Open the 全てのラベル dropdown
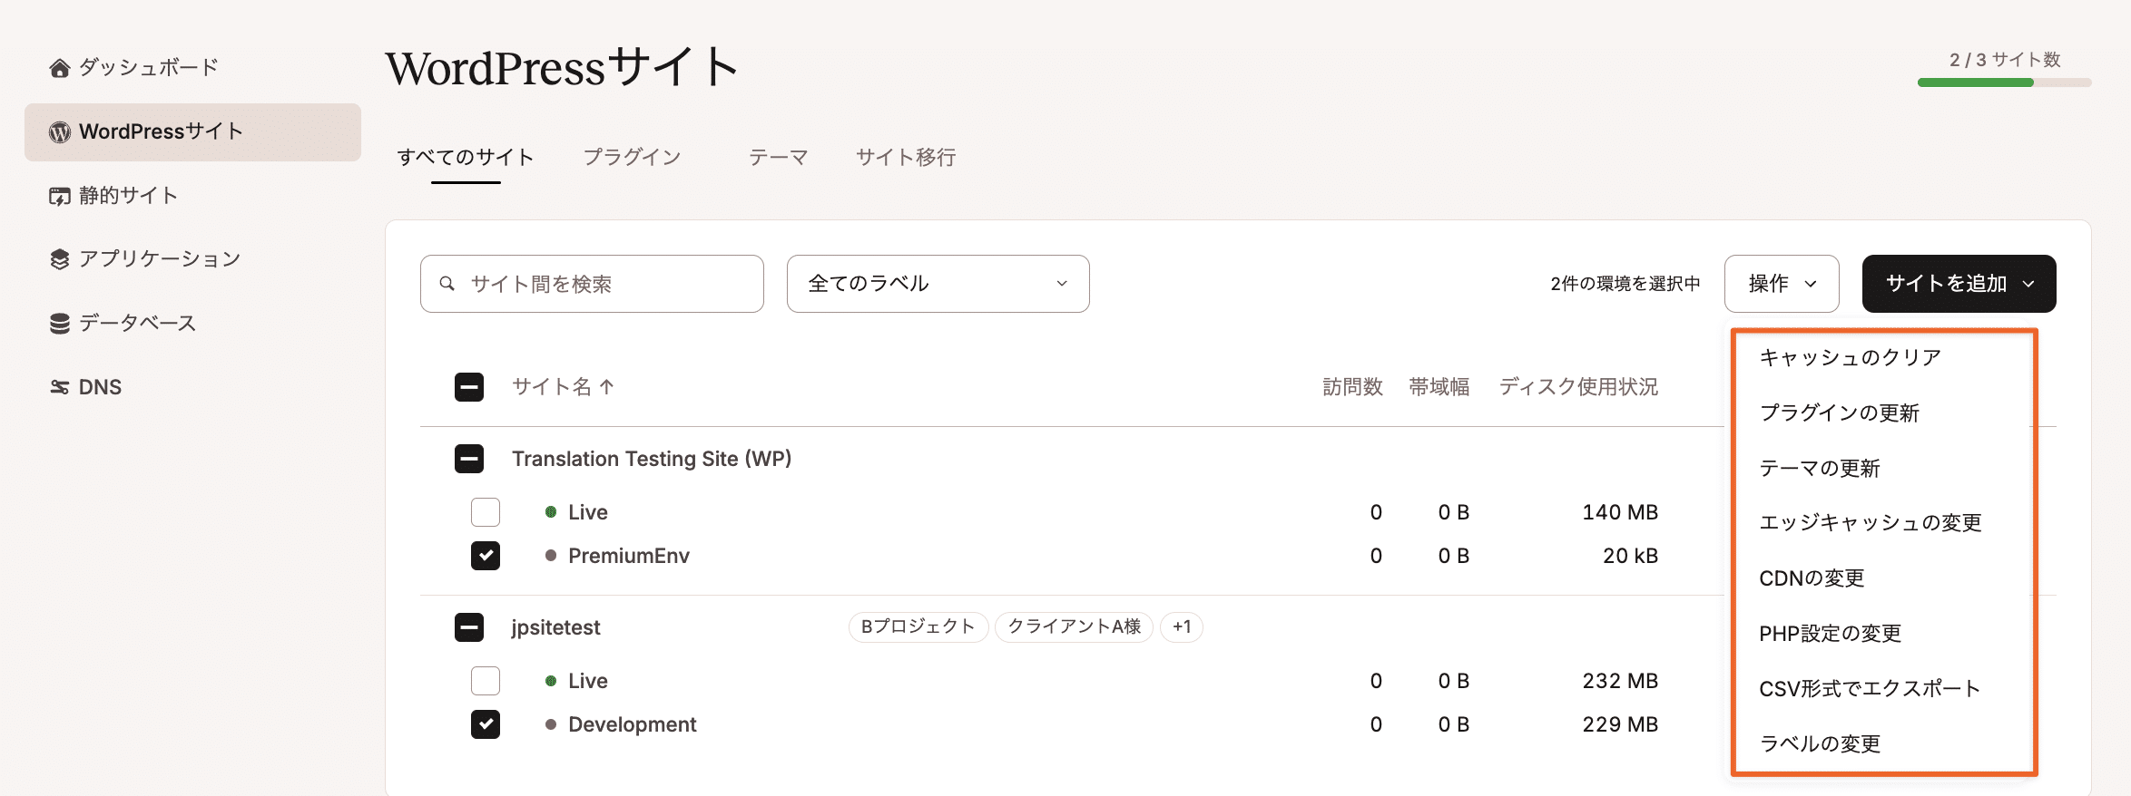Viewport: 2131px width, 796px height. pos(937,283)
